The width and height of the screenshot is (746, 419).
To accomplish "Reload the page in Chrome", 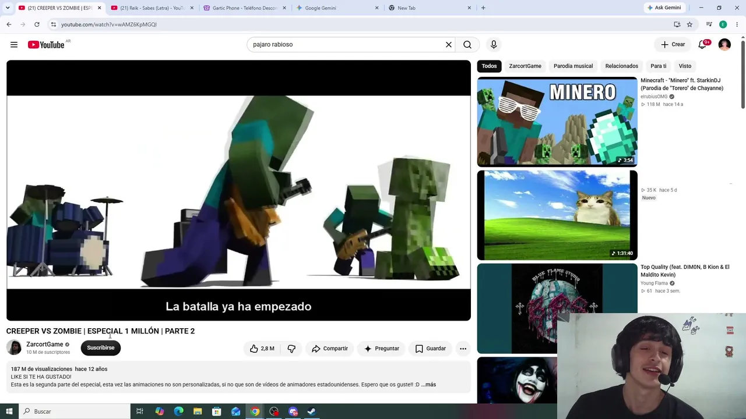I will 37,24.
